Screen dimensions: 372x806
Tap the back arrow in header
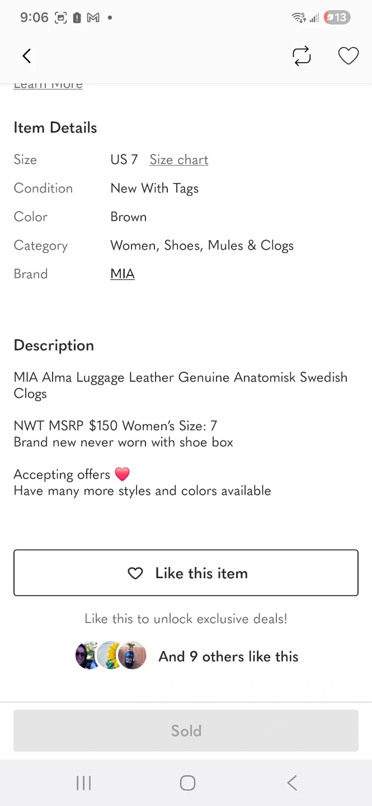[26, 56]
